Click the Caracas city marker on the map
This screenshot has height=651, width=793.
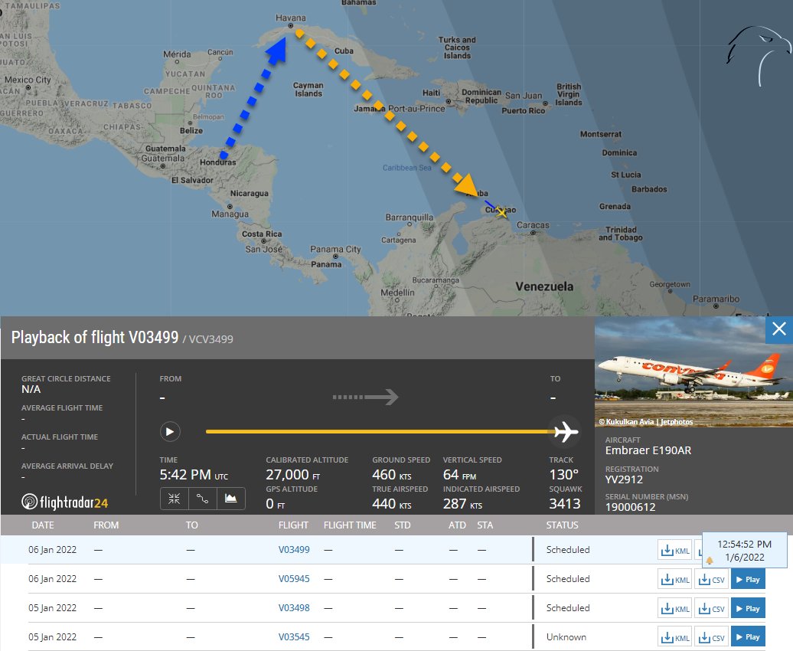pos(533,233)
